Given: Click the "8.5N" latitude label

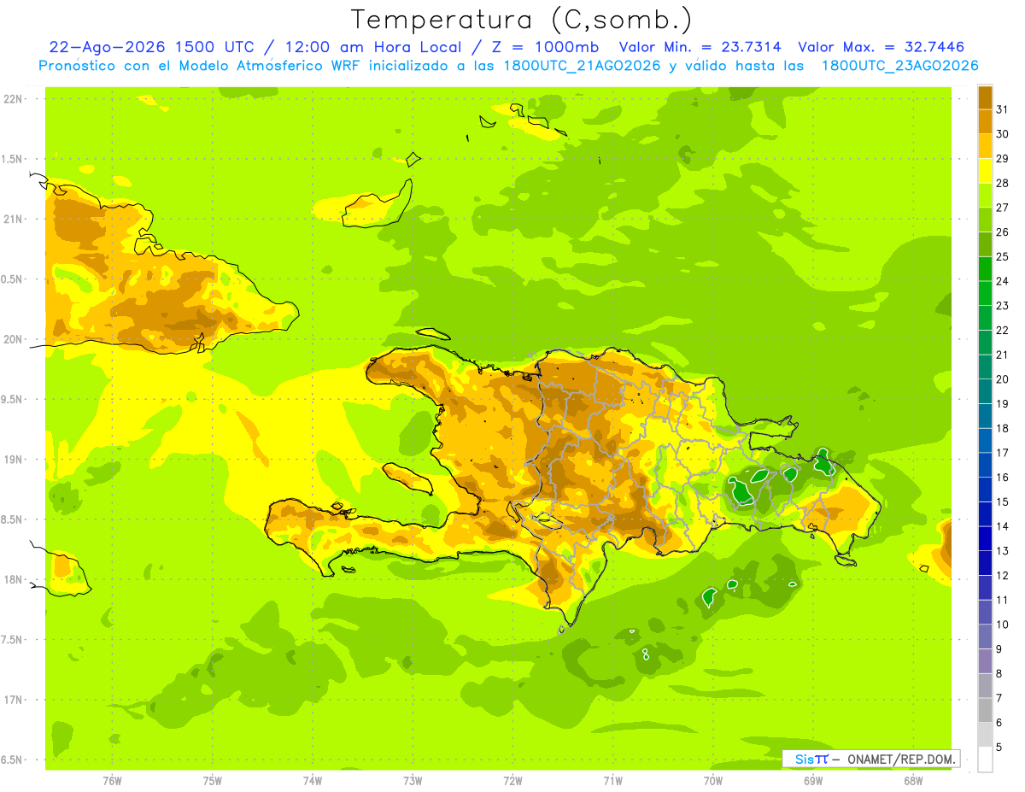Looking at the screenshot, I should [x=12, y=519].
